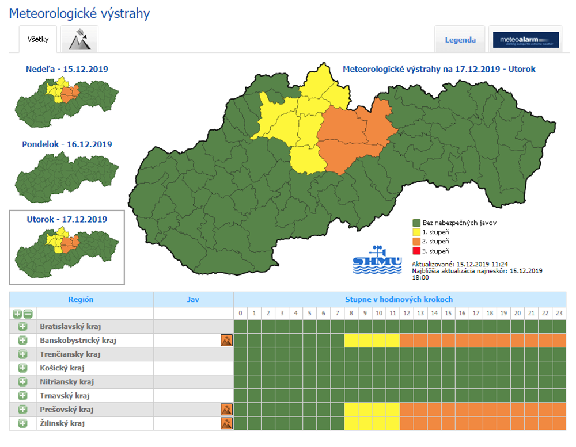Expand Košický kraj row

pos(23,368)
